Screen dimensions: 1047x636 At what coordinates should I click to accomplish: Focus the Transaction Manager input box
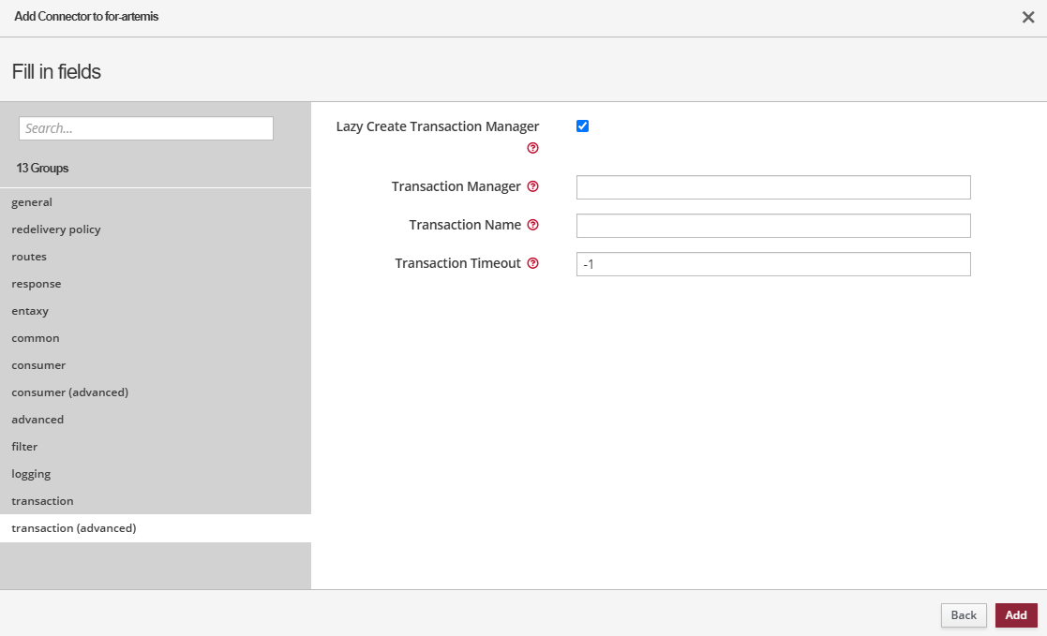(x=773, y=186)
